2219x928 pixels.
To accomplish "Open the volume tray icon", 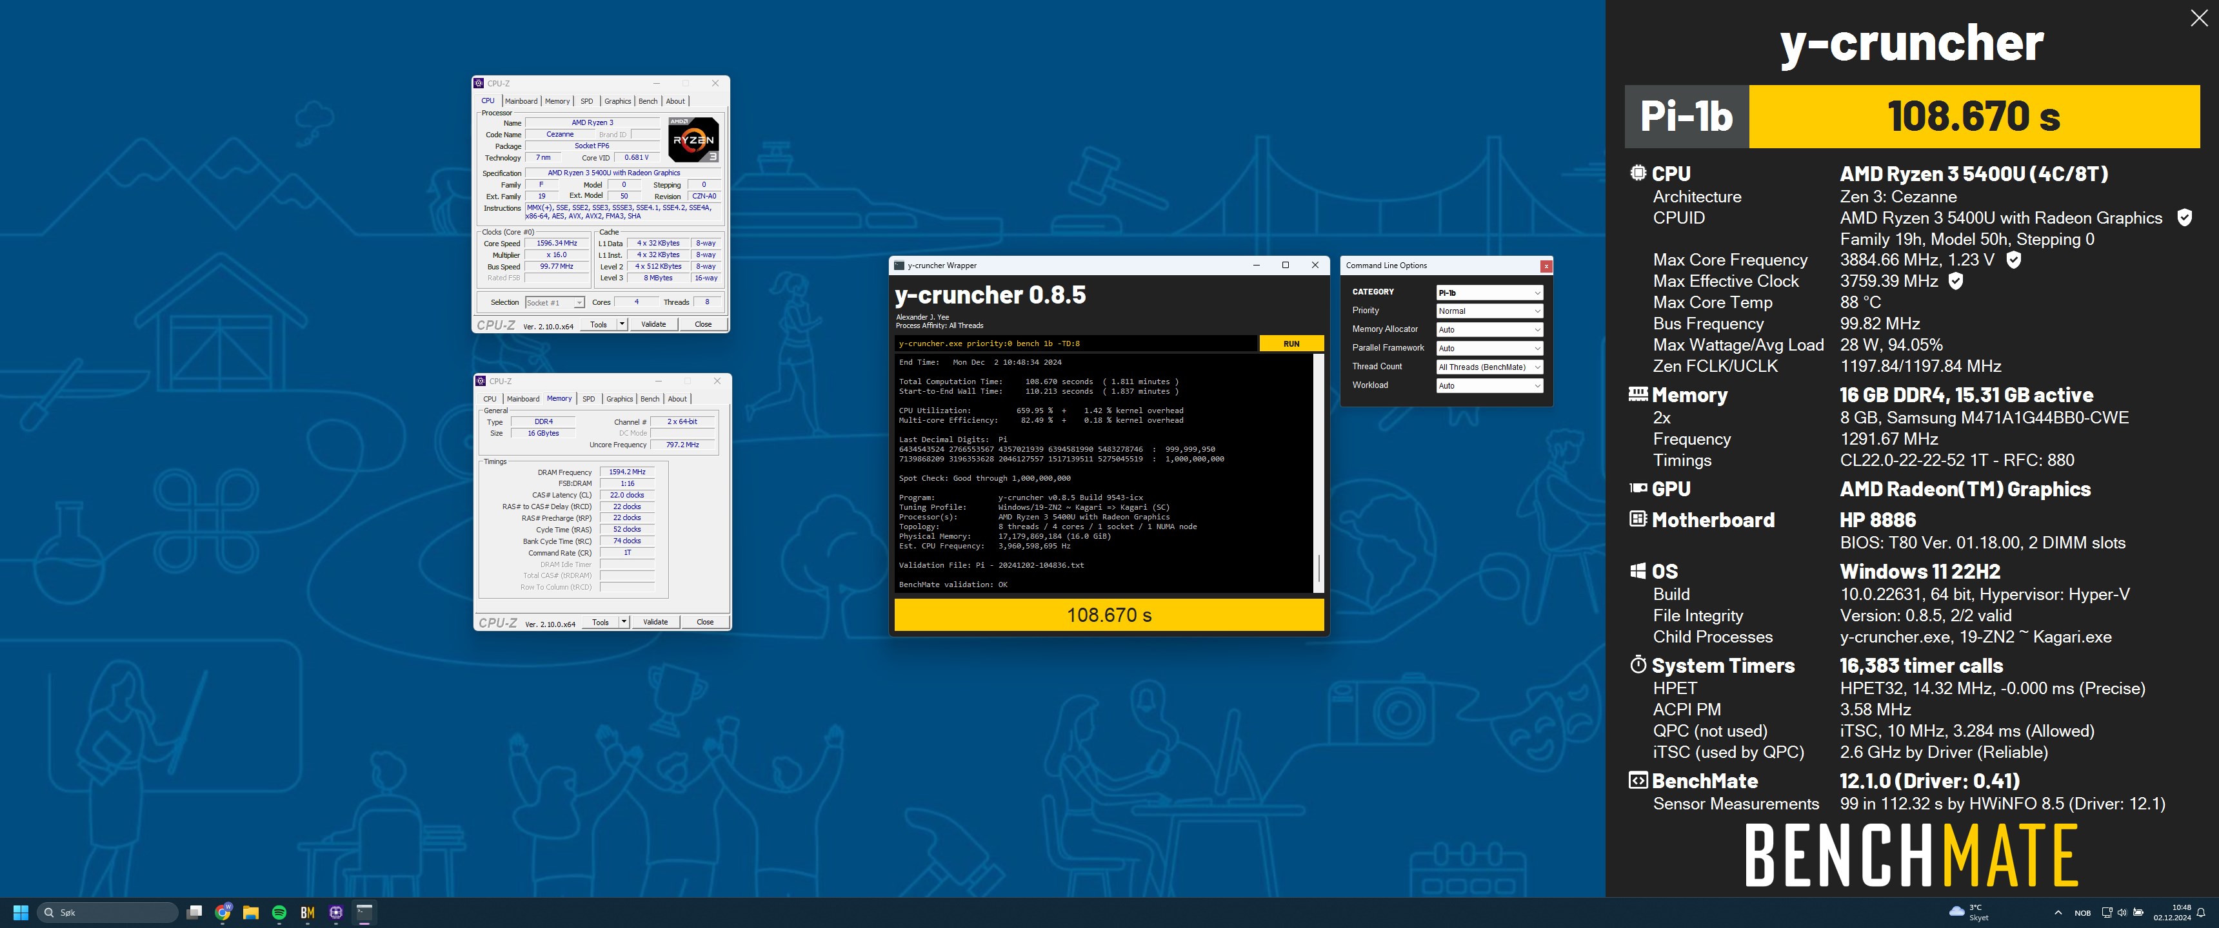I will pos(2122,913).
